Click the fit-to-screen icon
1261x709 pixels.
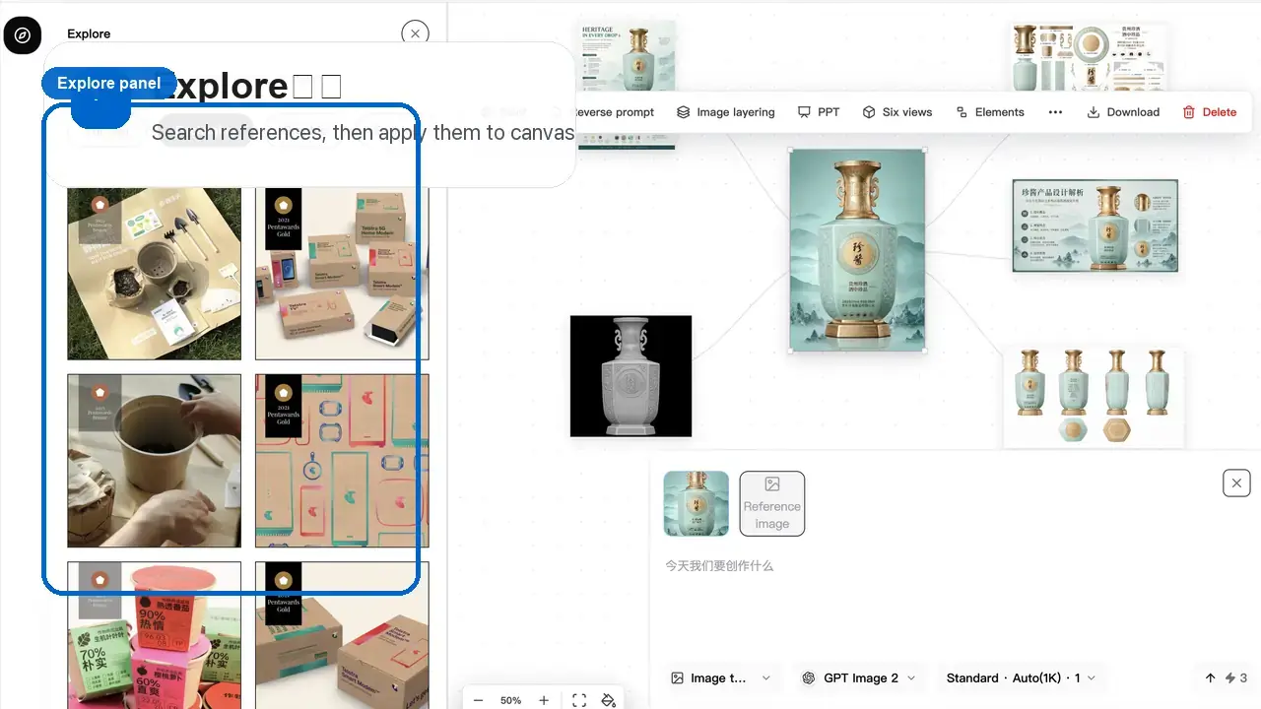pos(579,700)
